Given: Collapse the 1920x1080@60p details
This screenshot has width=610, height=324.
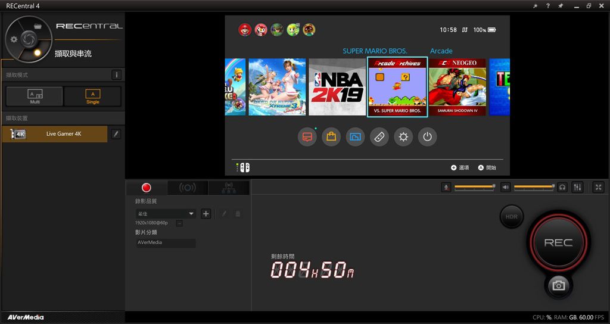Looking at the screenshot, I should pos(179,223).
